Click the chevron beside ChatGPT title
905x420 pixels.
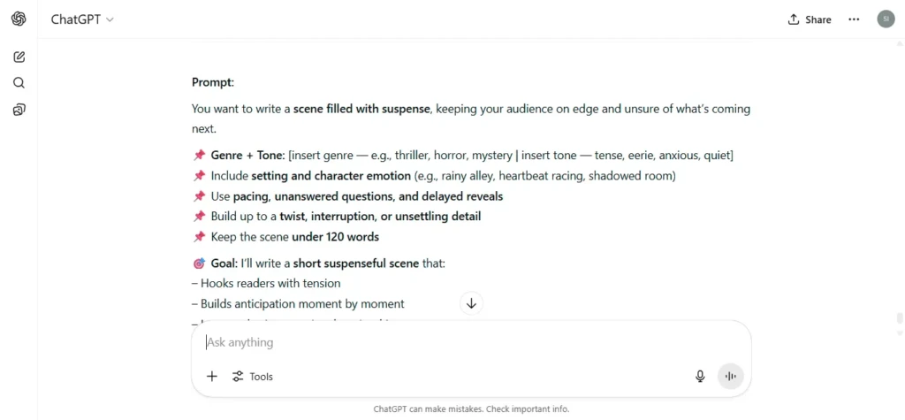click(110, 19)
